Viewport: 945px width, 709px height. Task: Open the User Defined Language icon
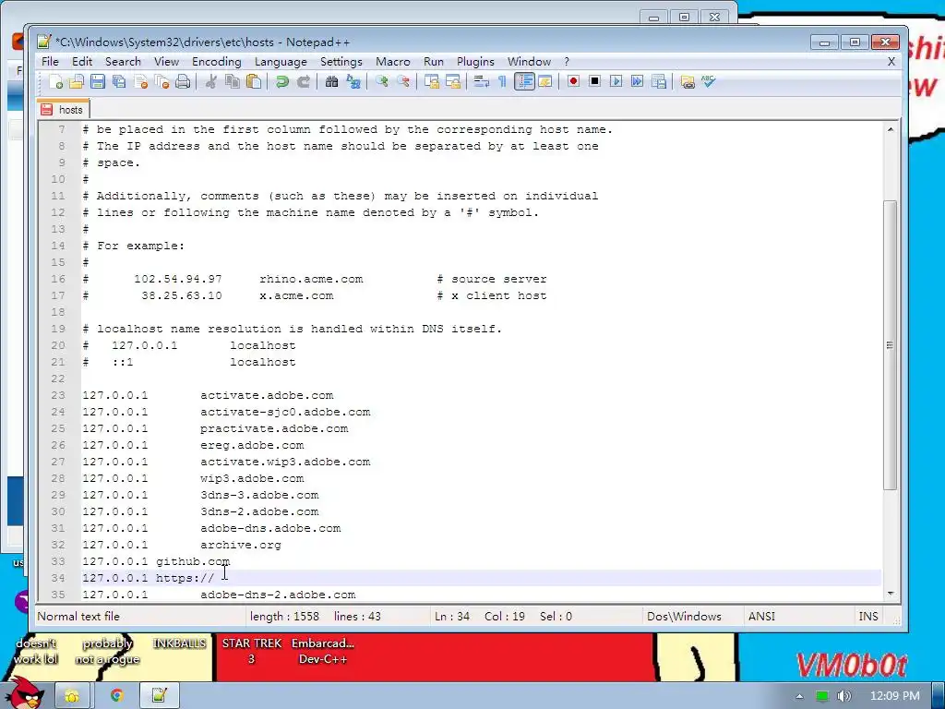tap(545, 82)
